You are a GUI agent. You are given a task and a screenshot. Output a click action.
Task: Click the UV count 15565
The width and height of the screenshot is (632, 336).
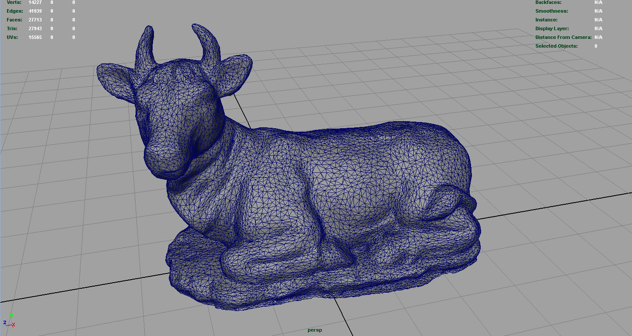35,37
